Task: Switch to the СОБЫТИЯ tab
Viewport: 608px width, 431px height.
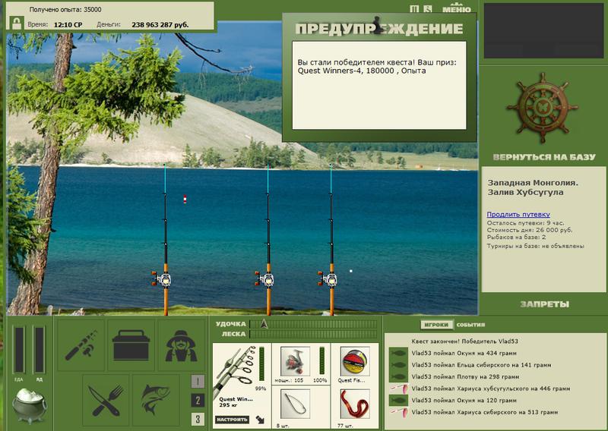Action: (470, 325)
